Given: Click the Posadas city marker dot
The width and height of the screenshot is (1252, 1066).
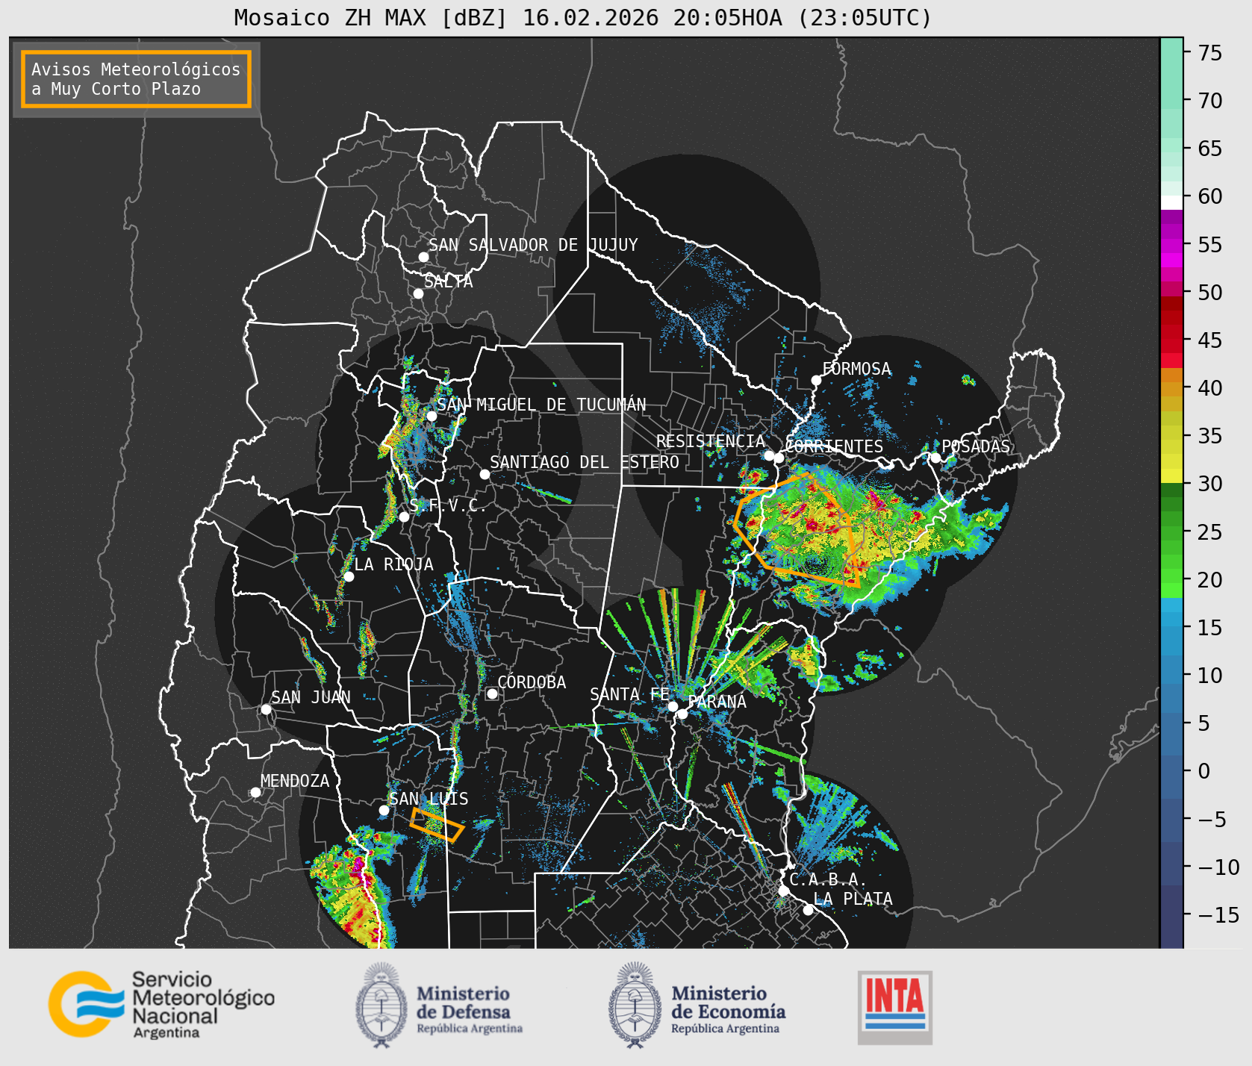Looking at the screenshot, I should [935, 458].
